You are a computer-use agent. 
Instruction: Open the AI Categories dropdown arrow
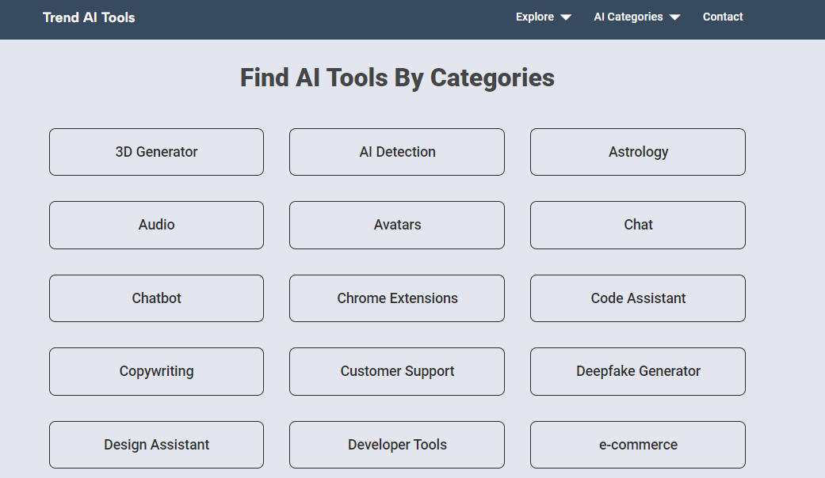674,17
